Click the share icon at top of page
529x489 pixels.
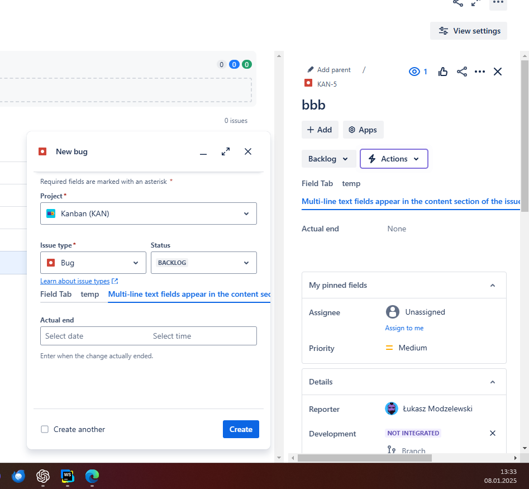pos(458,3)
